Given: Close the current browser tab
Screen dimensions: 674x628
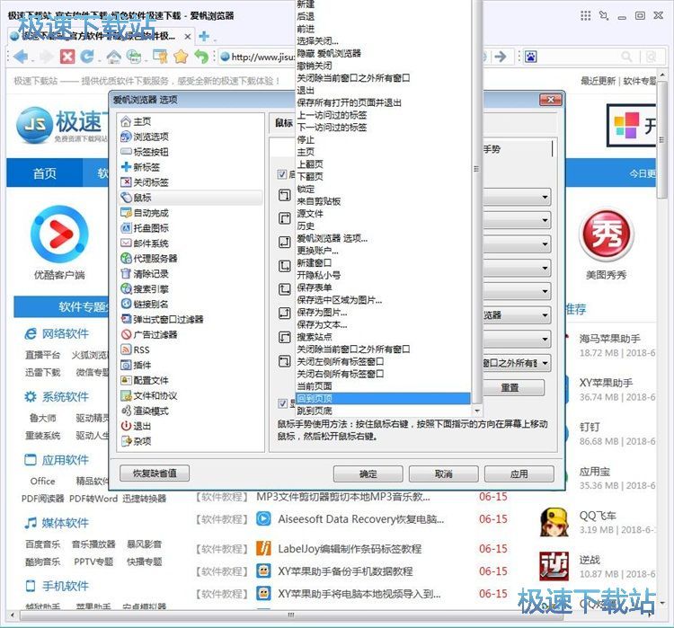Looking at the screenshot, I should (188, 37).
